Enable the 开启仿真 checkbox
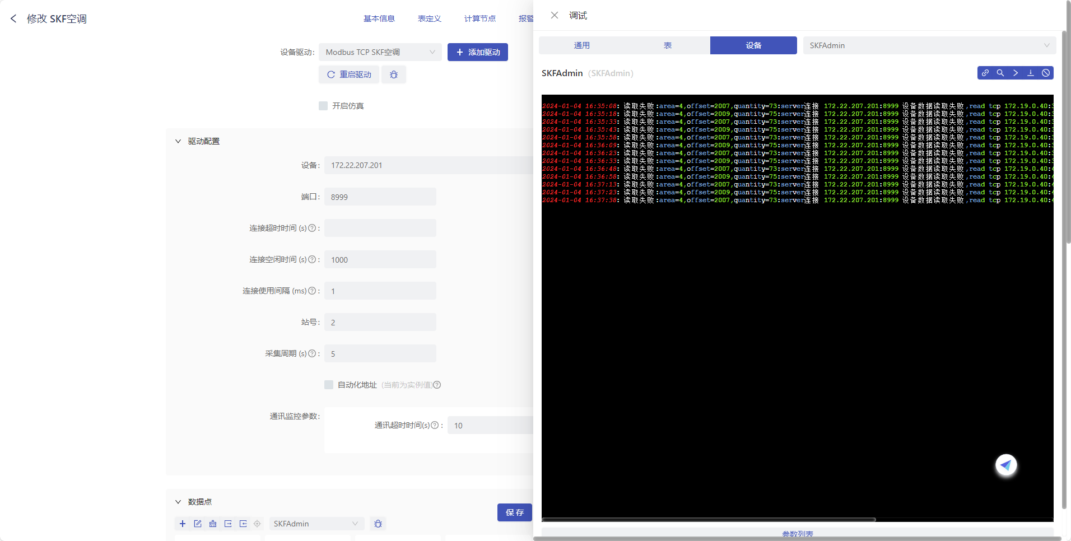This screenshot has width=1071, height=541. tap(323, 106)
